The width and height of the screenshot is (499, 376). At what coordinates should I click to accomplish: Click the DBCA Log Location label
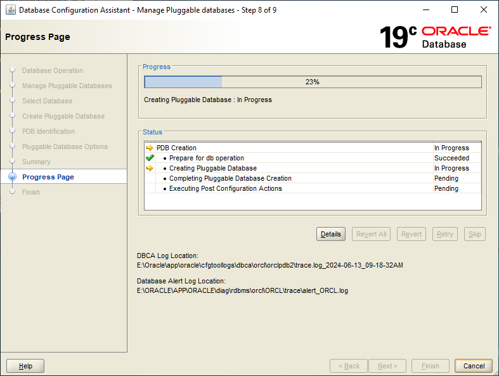[167, 256]
